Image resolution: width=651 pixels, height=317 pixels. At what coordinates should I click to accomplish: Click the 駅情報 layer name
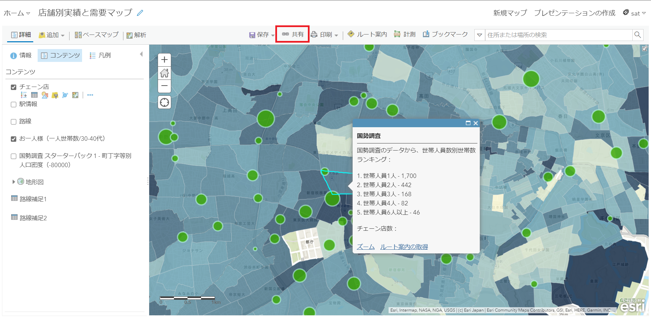(28, 104)
